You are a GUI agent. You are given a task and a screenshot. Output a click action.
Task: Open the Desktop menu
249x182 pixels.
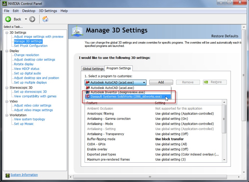[29, 11]
